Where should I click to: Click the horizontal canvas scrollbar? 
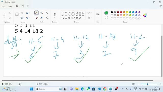pyautogui.click(x=78, y=81)
